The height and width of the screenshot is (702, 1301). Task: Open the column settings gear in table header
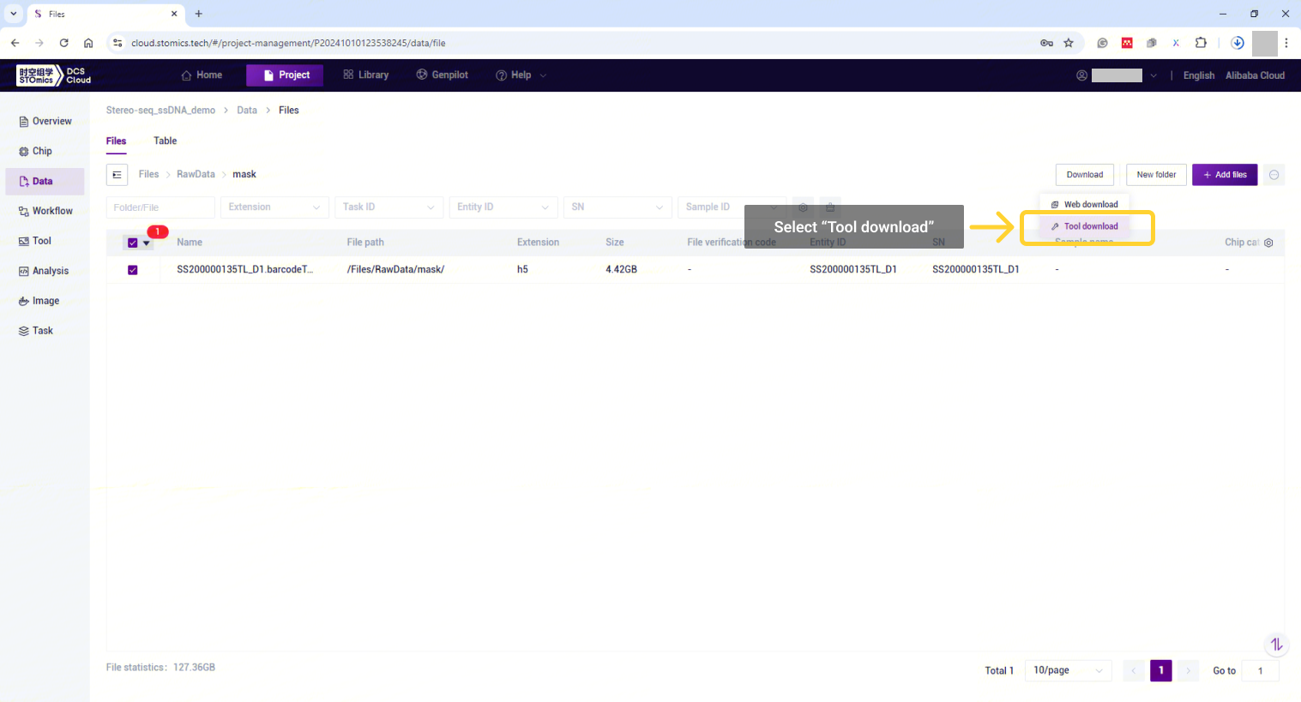(x=1268, y=243)
